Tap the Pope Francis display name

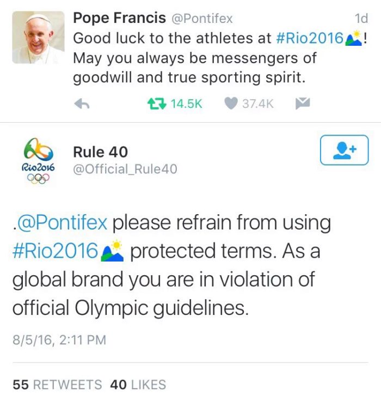pyautogui.click(x=119, y=19)
